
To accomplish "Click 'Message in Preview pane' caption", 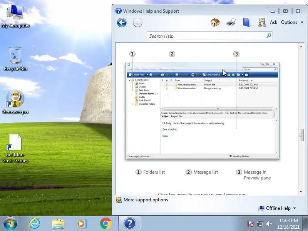I will point(257,175).
